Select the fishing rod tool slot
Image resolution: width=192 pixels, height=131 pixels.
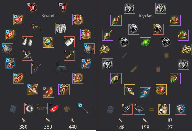point(83,109)
